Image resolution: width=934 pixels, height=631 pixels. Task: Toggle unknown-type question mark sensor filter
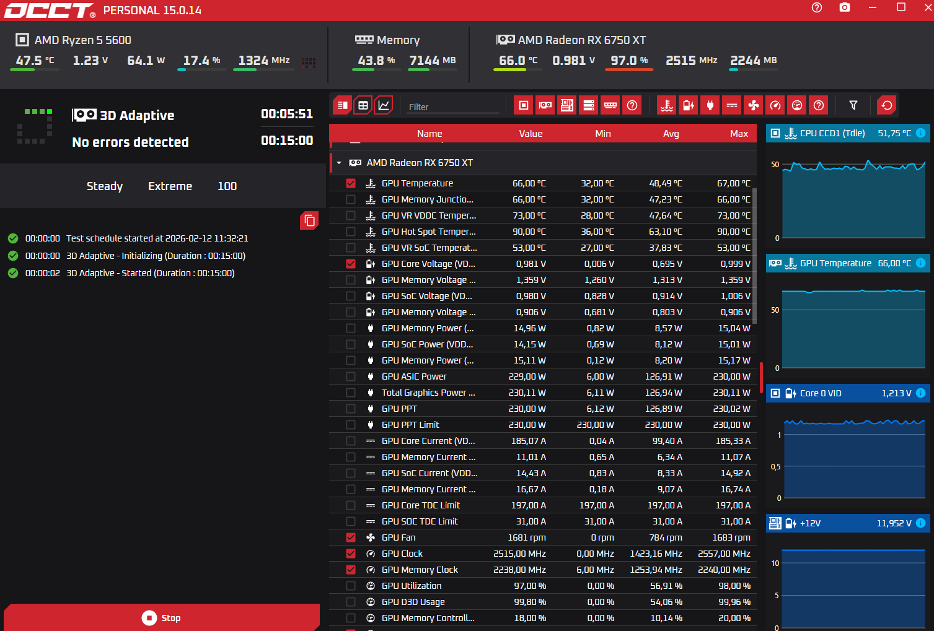(x=819, y=105)
